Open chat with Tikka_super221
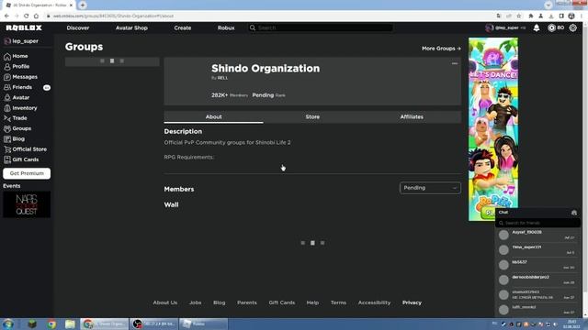This screenshot has height=330, width=588. (537, 249)
